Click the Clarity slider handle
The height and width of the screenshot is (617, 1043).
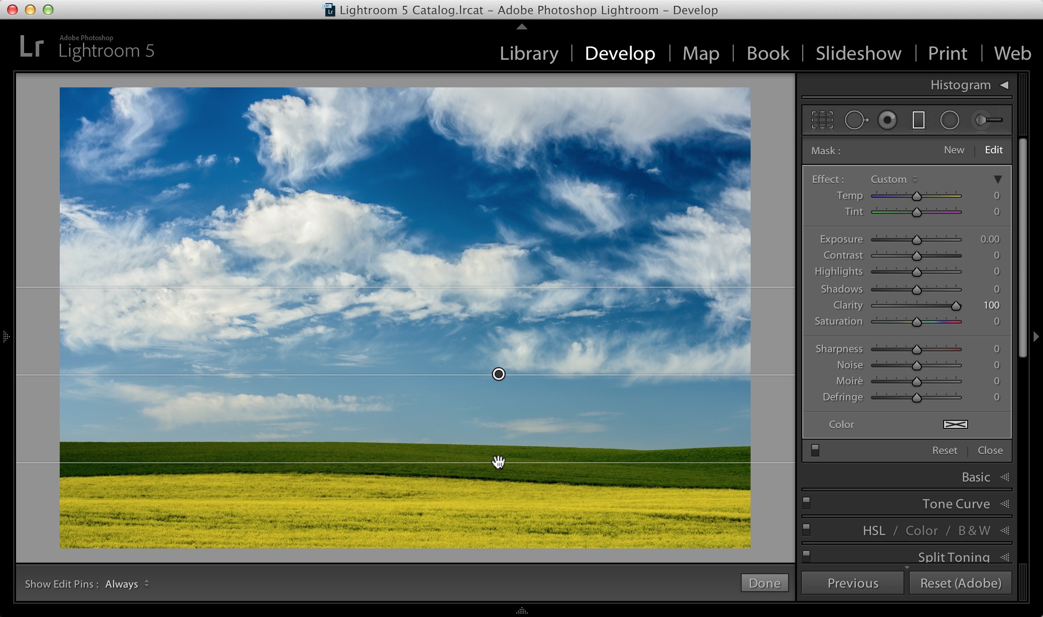click(956, 306)
